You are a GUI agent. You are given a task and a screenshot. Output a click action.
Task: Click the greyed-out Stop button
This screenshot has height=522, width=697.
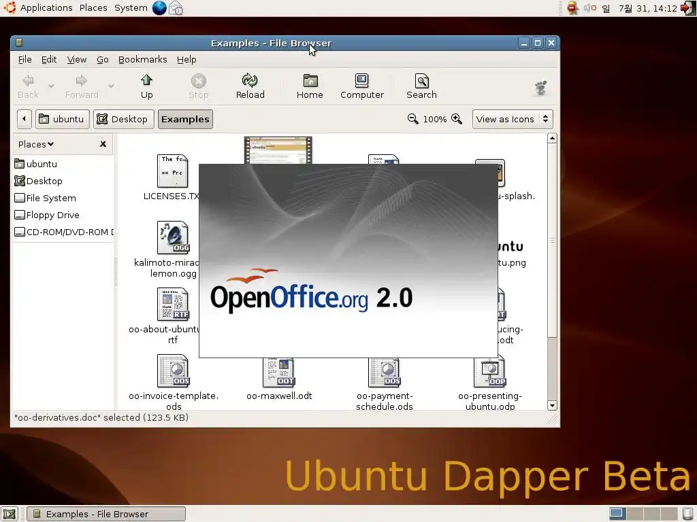(x=198, y=86)
